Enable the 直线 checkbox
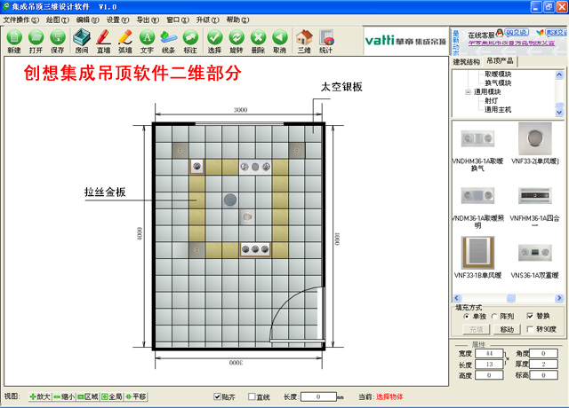Screen dimensions: 569x408 click(252, 396)
